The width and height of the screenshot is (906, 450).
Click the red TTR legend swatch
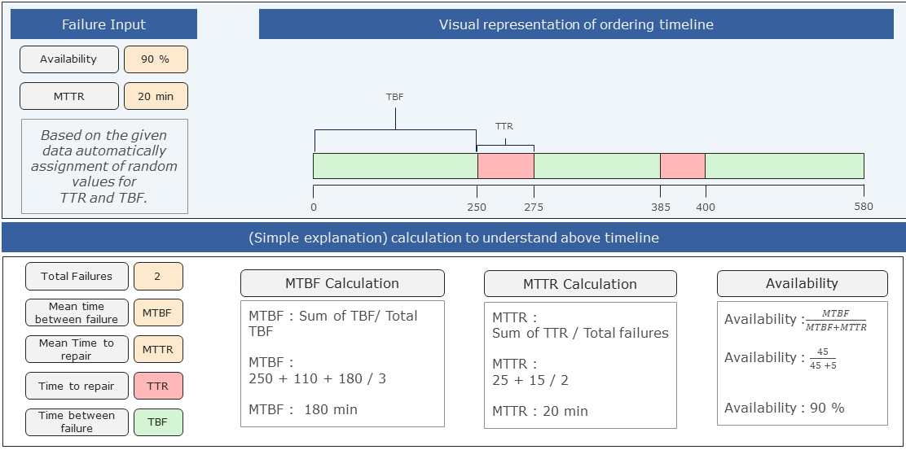point(158,386)
